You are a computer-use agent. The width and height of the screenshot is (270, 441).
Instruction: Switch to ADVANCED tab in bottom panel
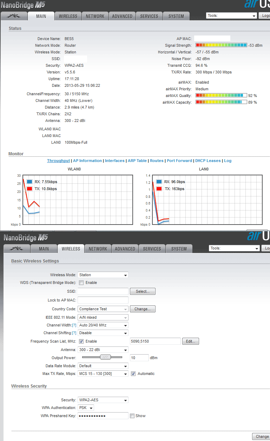pyautogui.click(x=125, y=249)
